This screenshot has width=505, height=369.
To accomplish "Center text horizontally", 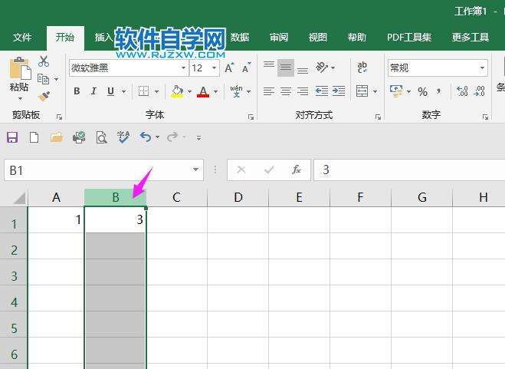I will tap(286, 91).
